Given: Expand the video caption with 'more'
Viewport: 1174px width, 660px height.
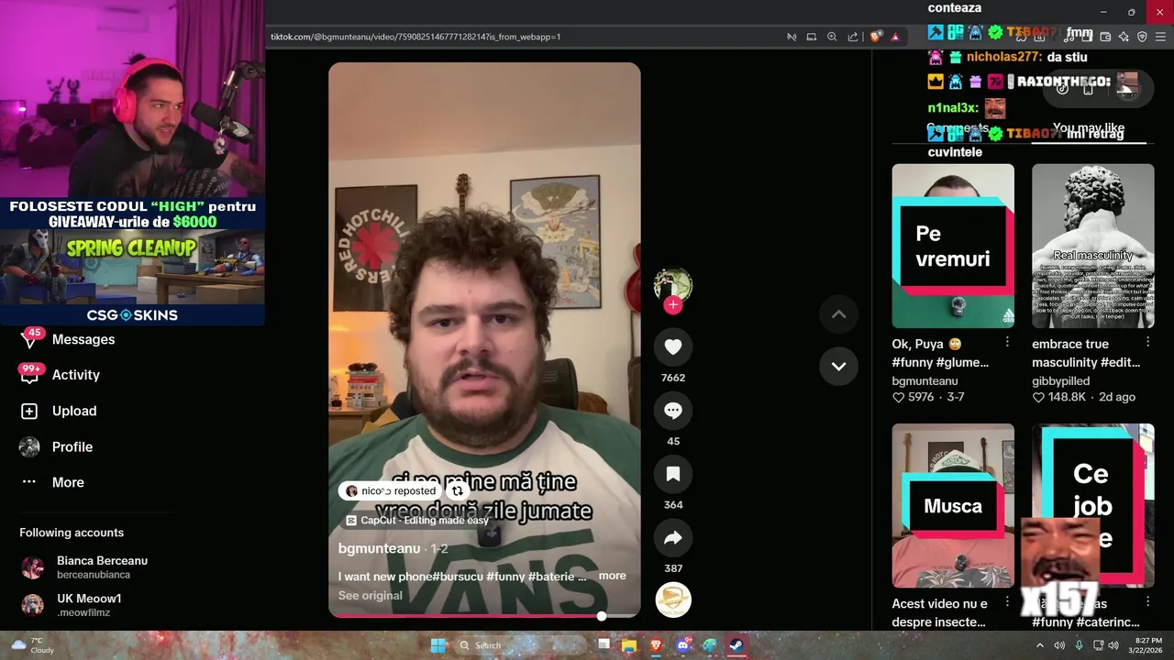Looking at the screenshot, I should tap(612, 576).
